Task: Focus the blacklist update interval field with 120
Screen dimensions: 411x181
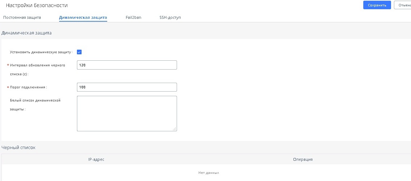Action: click(x=127, y=65)
